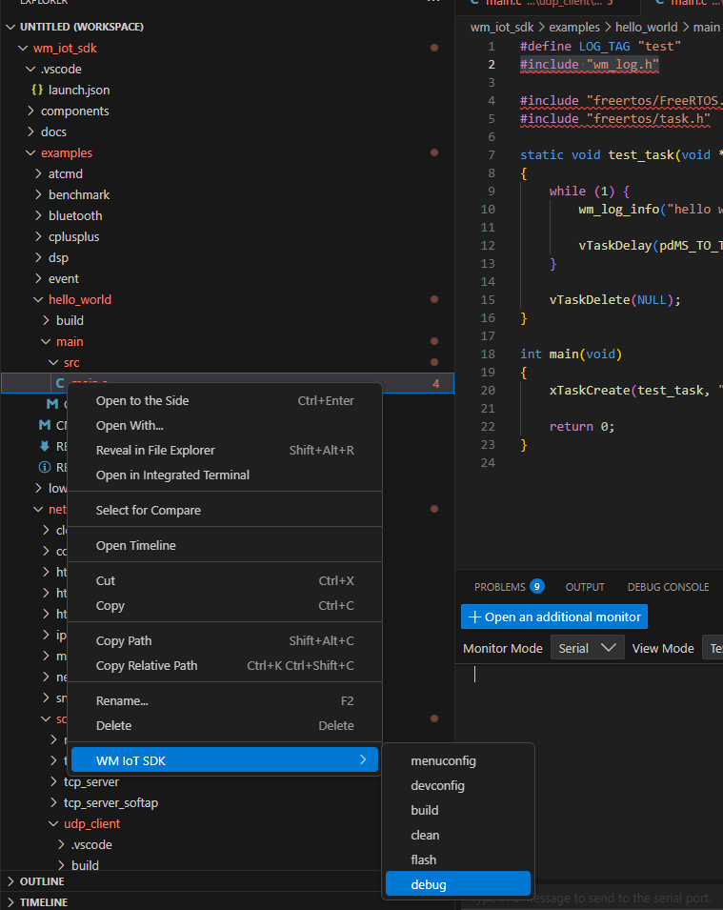The height and width of the screenshot is (910, 723).
Task: Choose Open Timeline
Action: [225, 546]
